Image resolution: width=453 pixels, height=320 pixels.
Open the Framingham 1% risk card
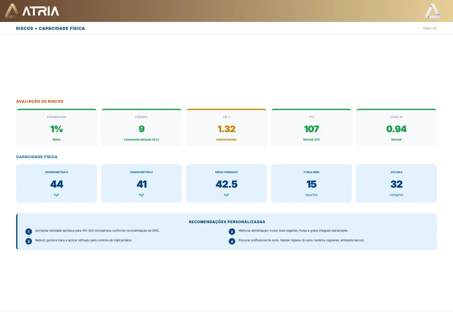coord(57,128)
